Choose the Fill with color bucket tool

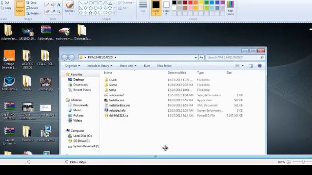53,5
